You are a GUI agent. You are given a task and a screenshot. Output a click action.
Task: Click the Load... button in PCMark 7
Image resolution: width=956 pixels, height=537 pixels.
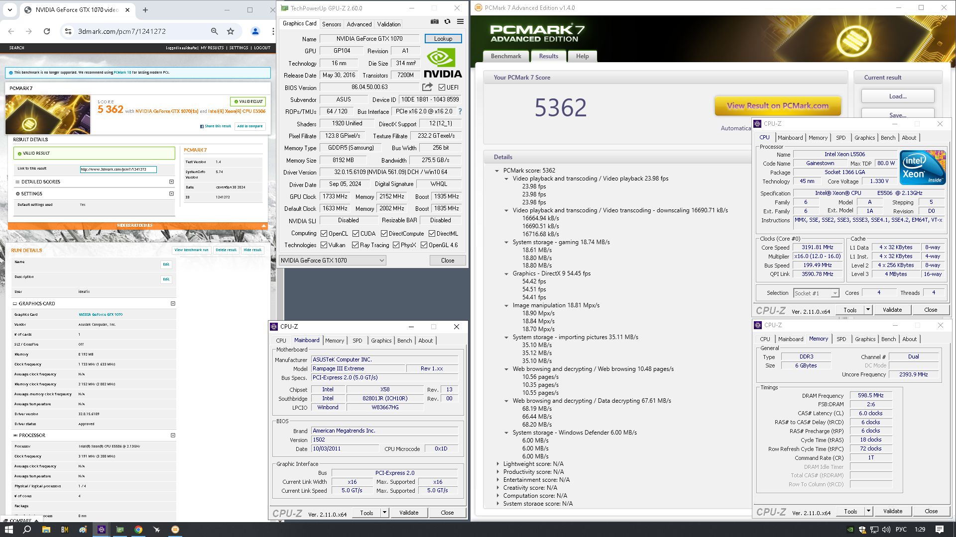(x=898, y=96)
